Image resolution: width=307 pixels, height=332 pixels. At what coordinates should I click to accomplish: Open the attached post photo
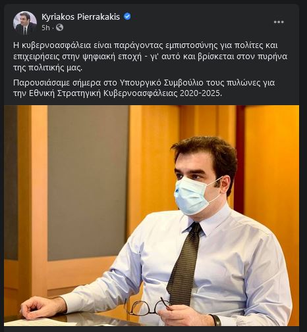tap(152, 216)
